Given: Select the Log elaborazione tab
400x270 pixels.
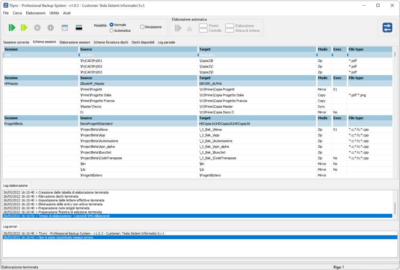Looking at the screenshot, I should click(x=15, y=186).
